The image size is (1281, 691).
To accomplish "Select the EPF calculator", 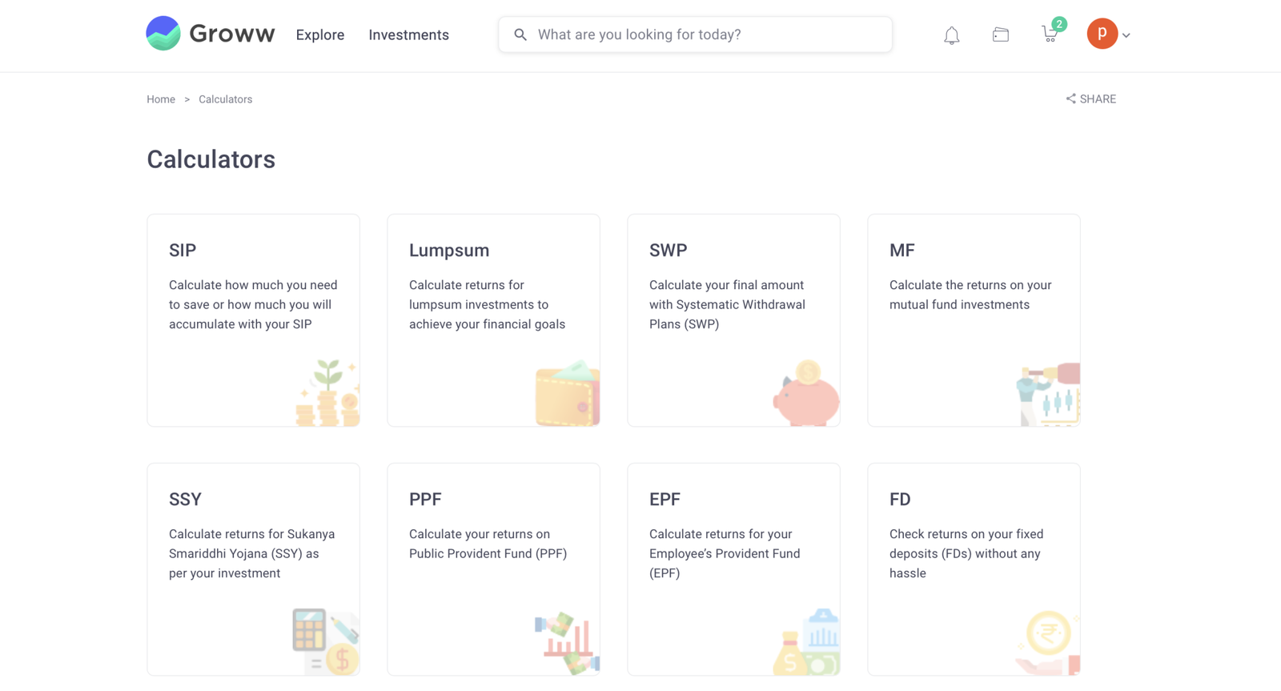I will [733, 568].
